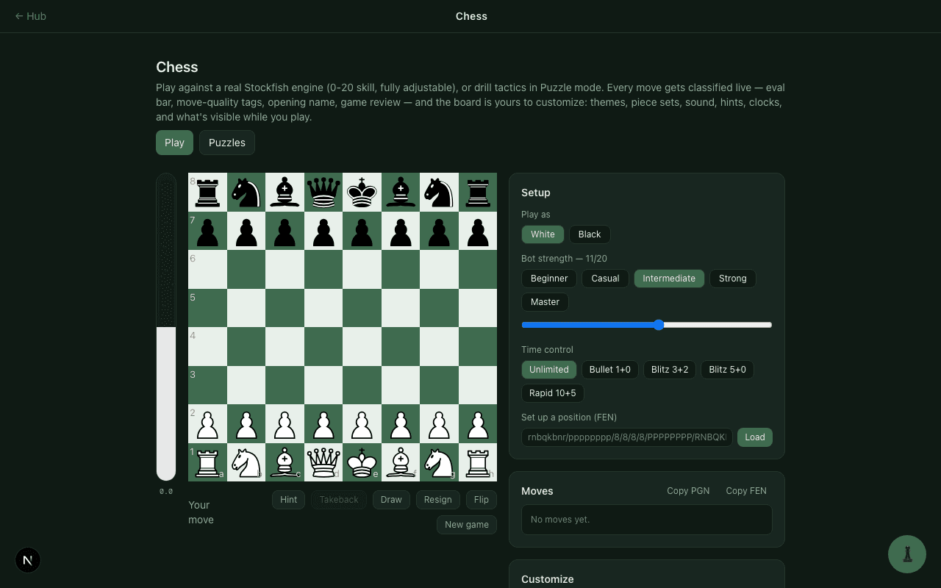The image size is (941, 588).
Task: Select the white pawn on h2
Action: click(x=478, y=423)
